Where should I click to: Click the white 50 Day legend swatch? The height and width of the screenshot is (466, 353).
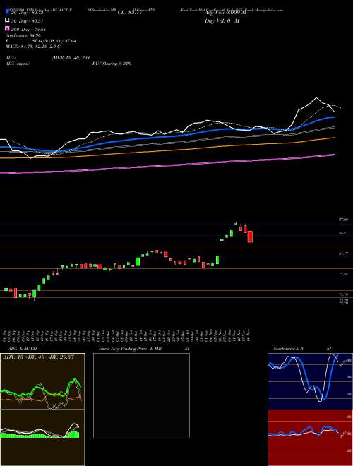coord(7,20)
